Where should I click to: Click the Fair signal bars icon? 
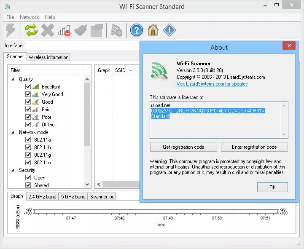pyautogui.click(x=36, y=110)
